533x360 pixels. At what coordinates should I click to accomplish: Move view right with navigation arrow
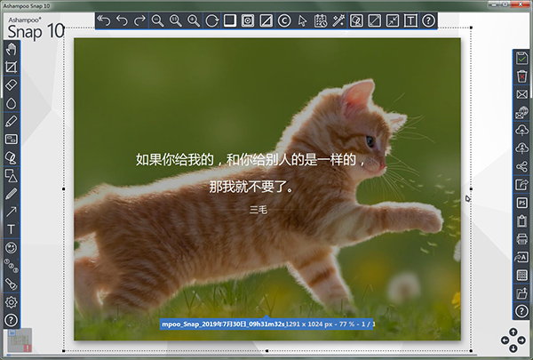(521, 340)
